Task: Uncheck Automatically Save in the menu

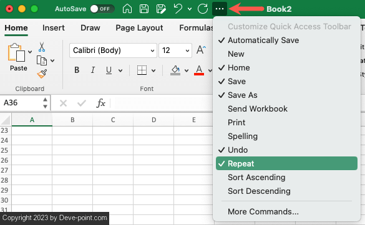Action: point(286,41)
